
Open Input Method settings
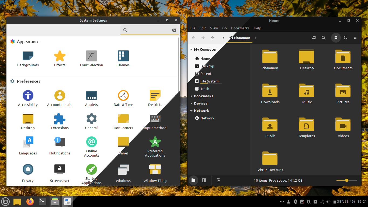(155, 122)
